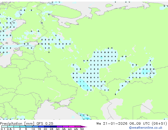168x130 pixels.
Task: Click the '45' legend label
Action: click(x=76, y=129)
